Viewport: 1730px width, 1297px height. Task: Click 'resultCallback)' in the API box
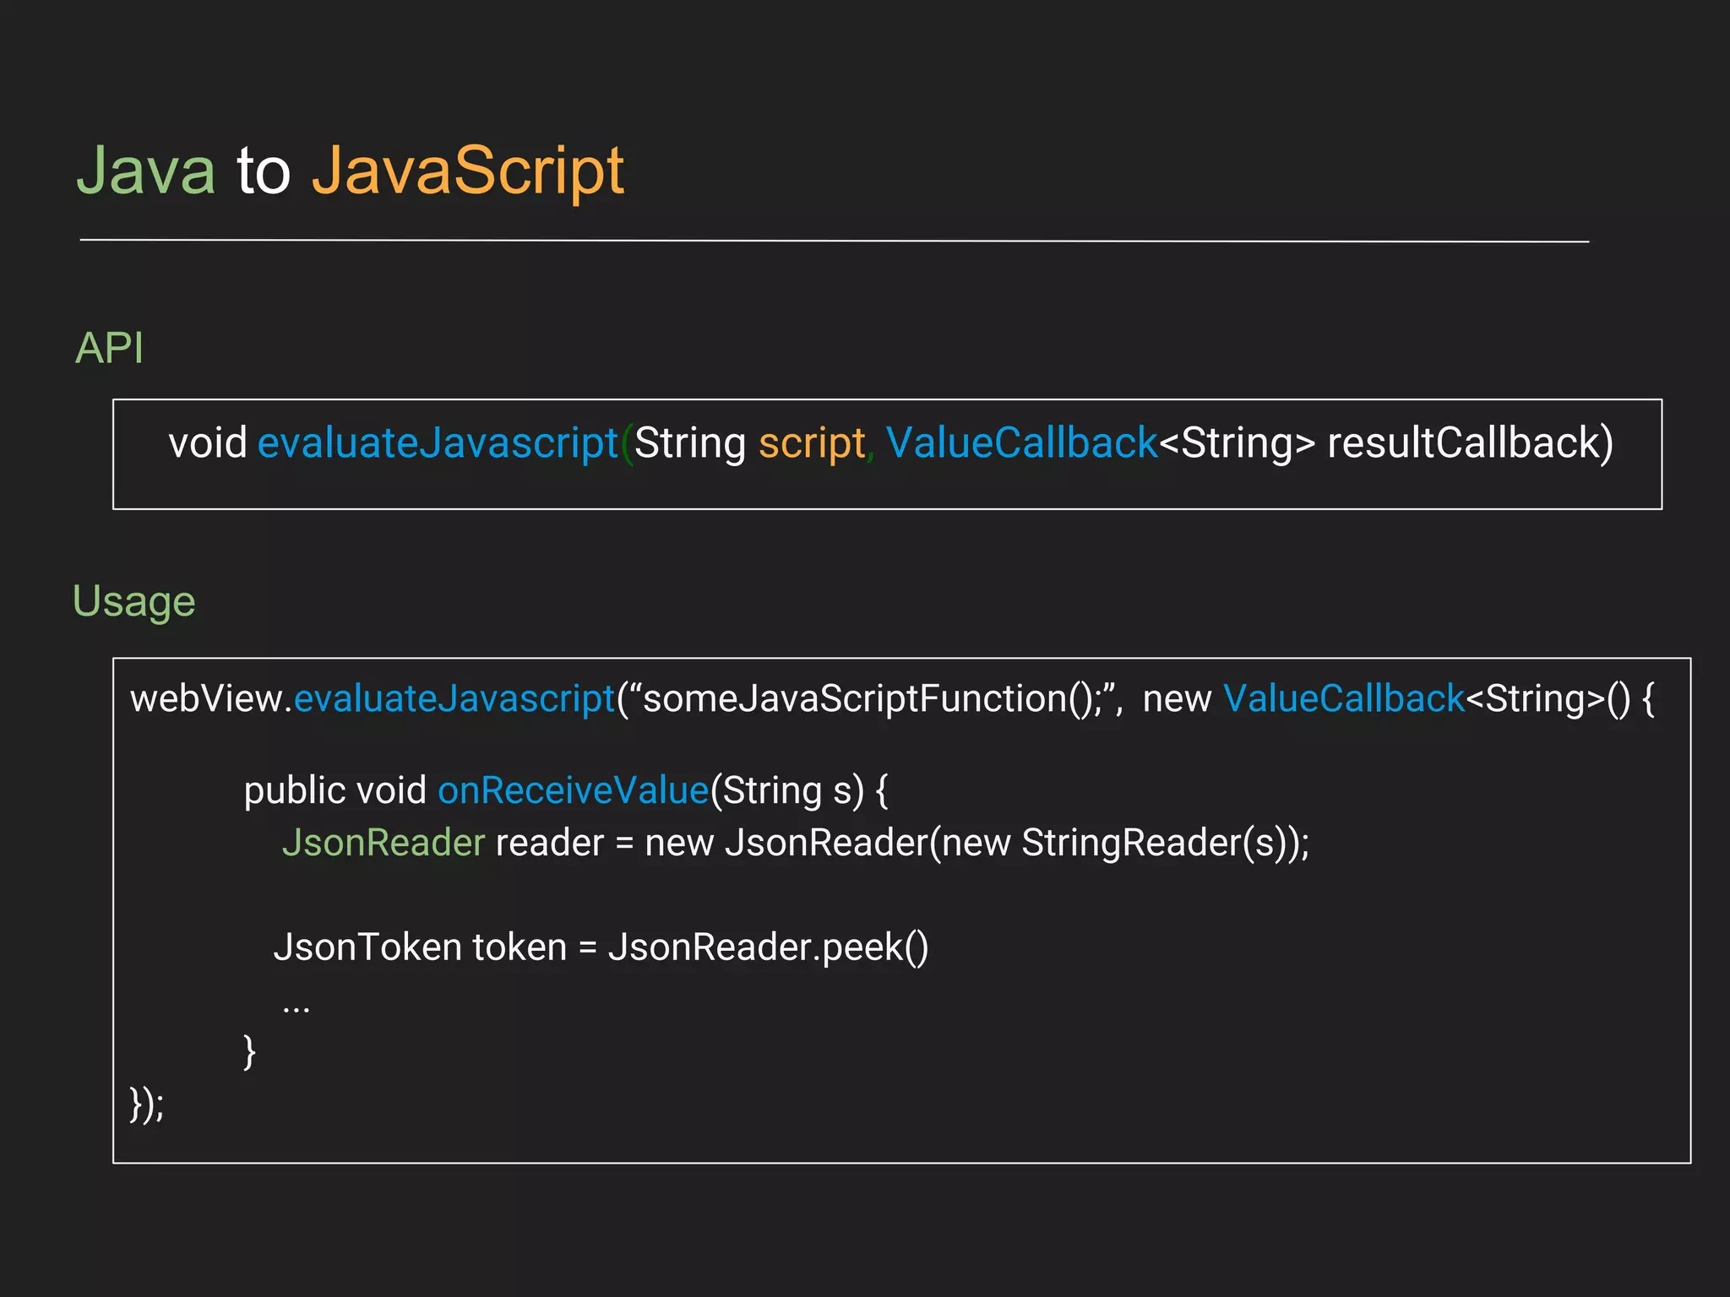[1470, 443]
